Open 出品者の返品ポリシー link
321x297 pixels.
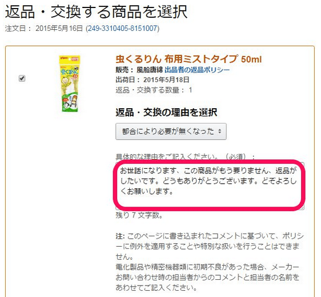pos(197,70)
